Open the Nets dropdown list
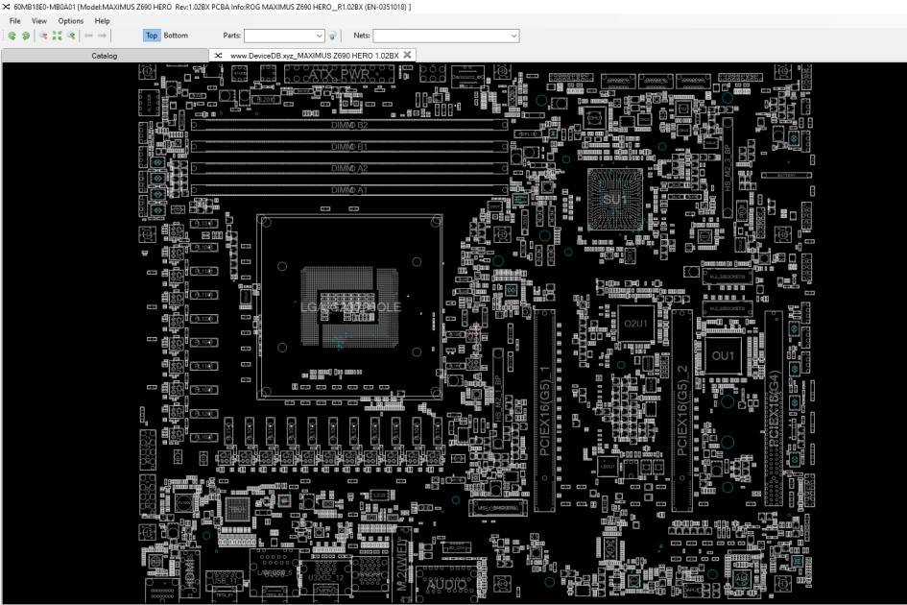This screenshot has width=907, height=605. tap(513, 36)
